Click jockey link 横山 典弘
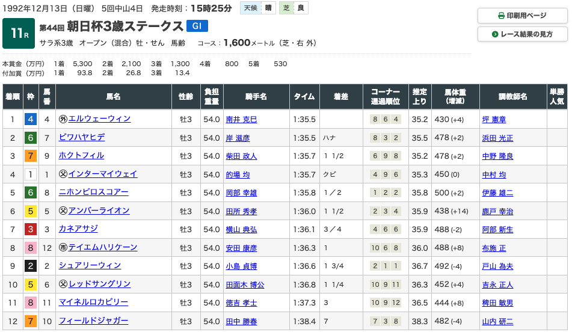Viewport: 572px width, 335px height. [x=242, y=230]
